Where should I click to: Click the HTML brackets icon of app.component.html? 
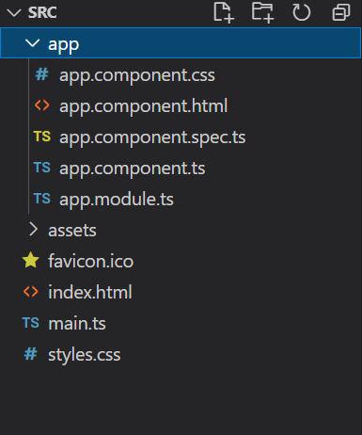point(41,105)
